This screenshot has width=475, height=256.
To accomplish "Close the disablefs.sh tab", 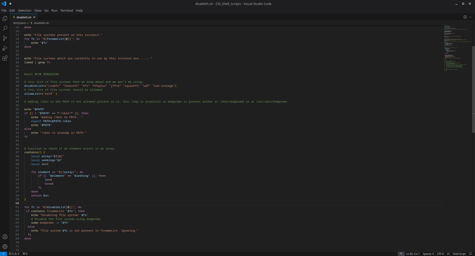I will (x=34, y=17).
